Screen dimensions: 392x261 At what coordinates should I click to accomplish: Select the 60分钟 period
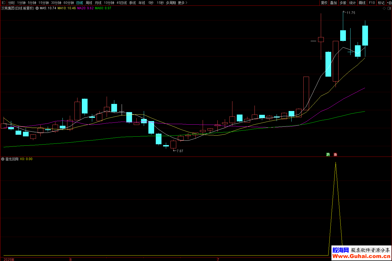click(69, 3)
